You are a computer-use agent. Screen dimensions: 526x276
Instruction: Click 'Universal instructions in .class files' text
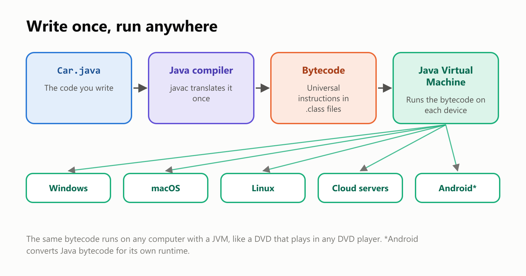point(323,99)
